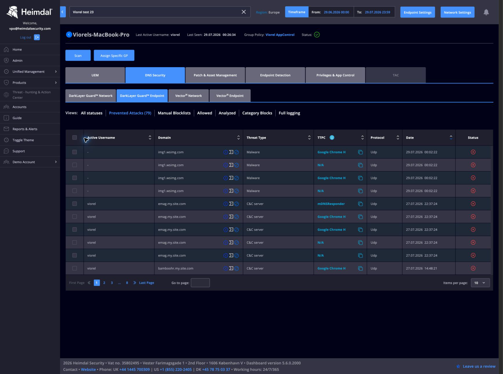Viewport: 503px width, 374px height.
Task: Click the Support chat bubble icon
Action: point(6,151)
